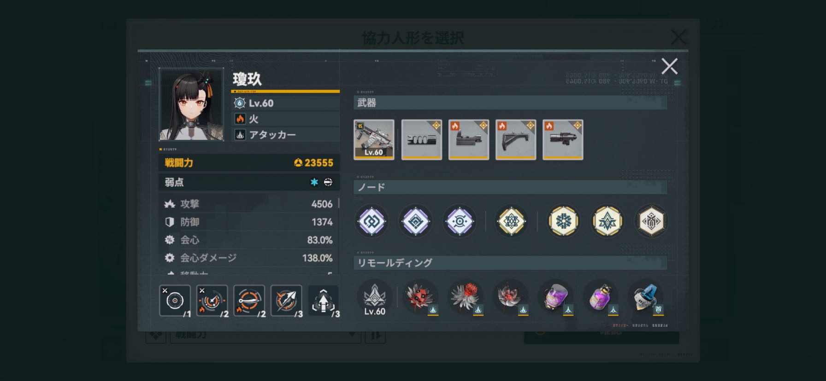
Task: Open the flashlight attachment slot
Action: pyautogui.click(x=563, y=140)
